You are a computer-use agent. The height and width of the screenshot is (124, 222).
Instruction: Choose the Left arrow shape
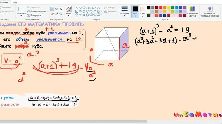[x=95, y=11]
